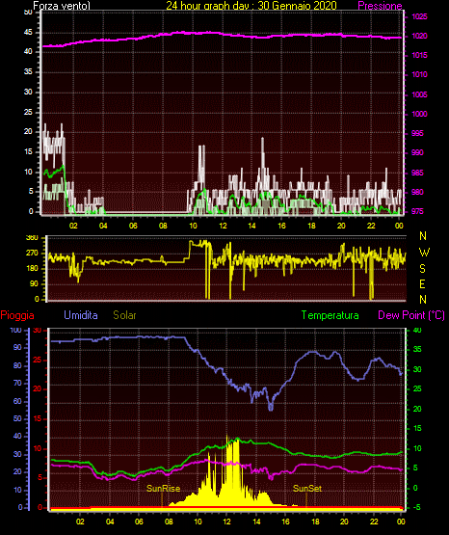The width and height of the screenshot is (449, 535).
Task: Click the Dew Point (°C) legend label
Action: [x=411, y=315]
